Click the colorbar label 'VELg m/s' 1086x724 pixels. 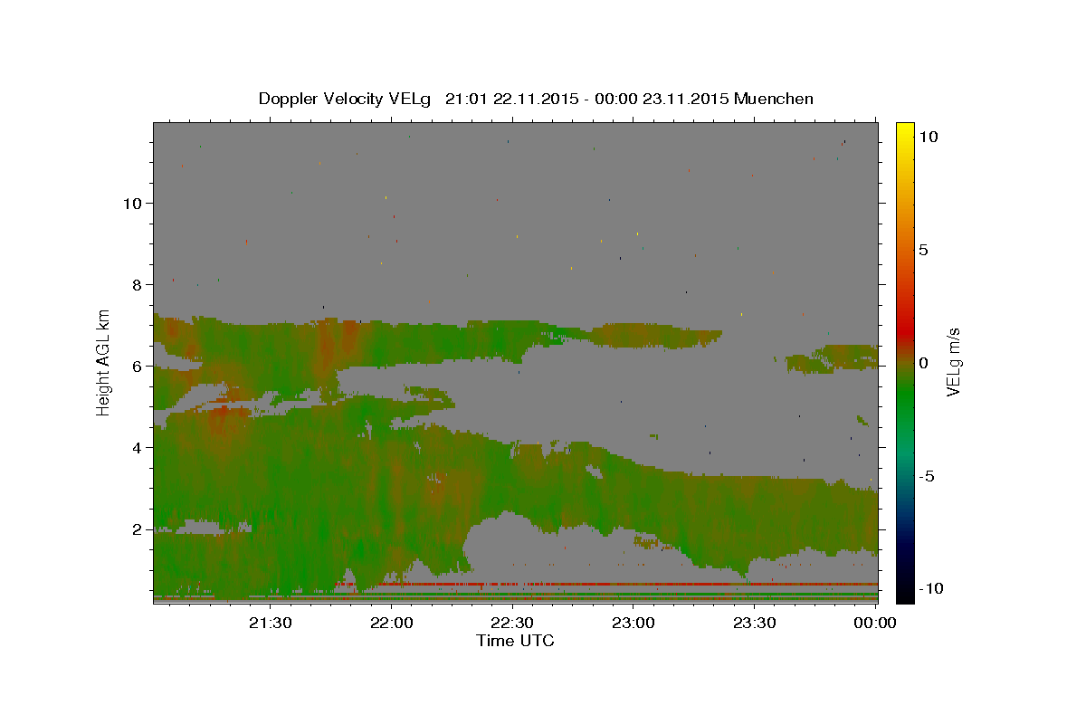[x=953, y=362]
